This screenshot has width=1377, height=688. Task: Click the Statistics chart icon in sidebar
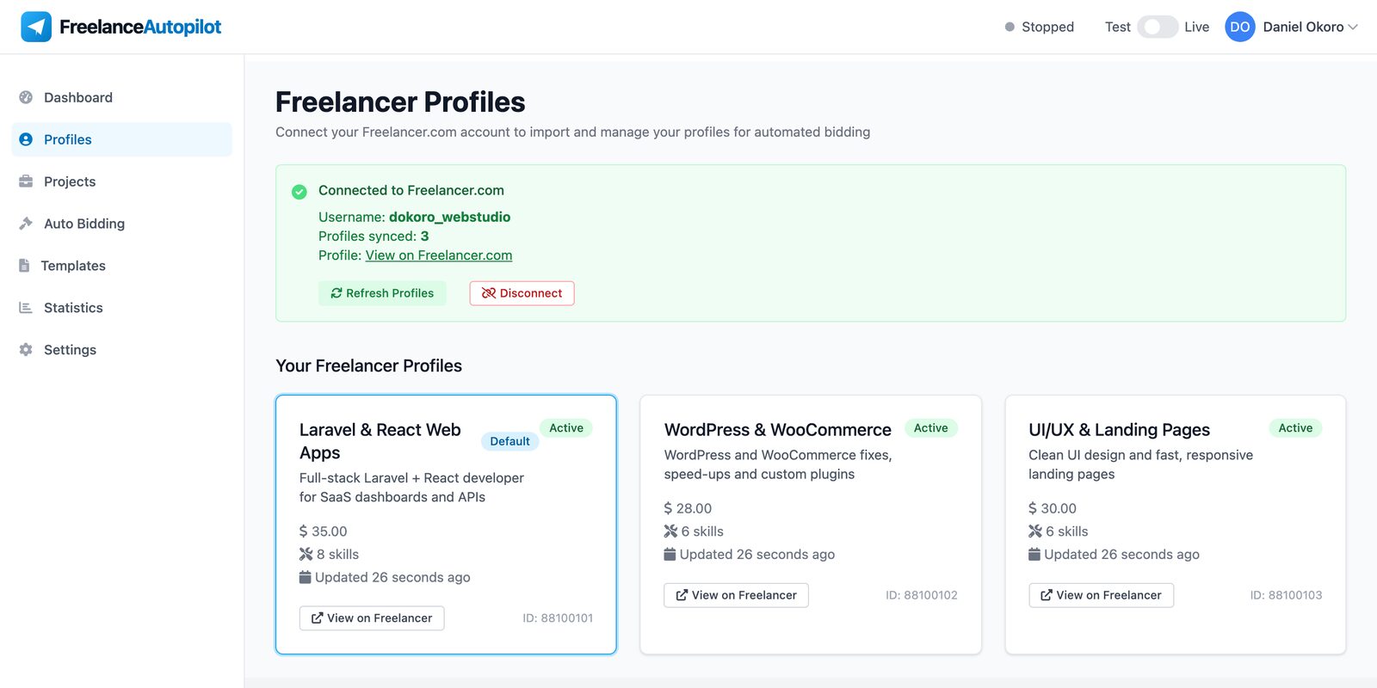[x=26, y=308]
